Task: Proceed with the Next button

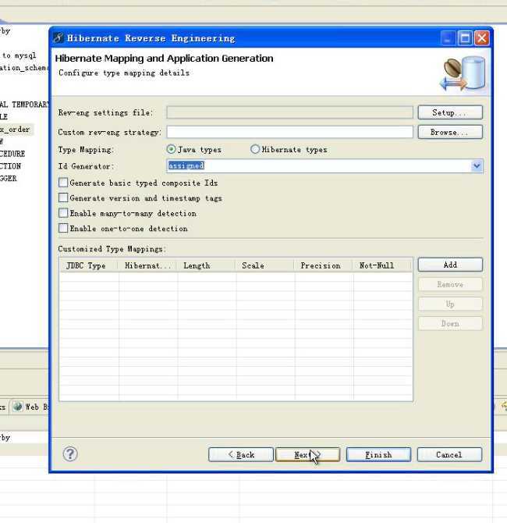Action: click(307, 454)
